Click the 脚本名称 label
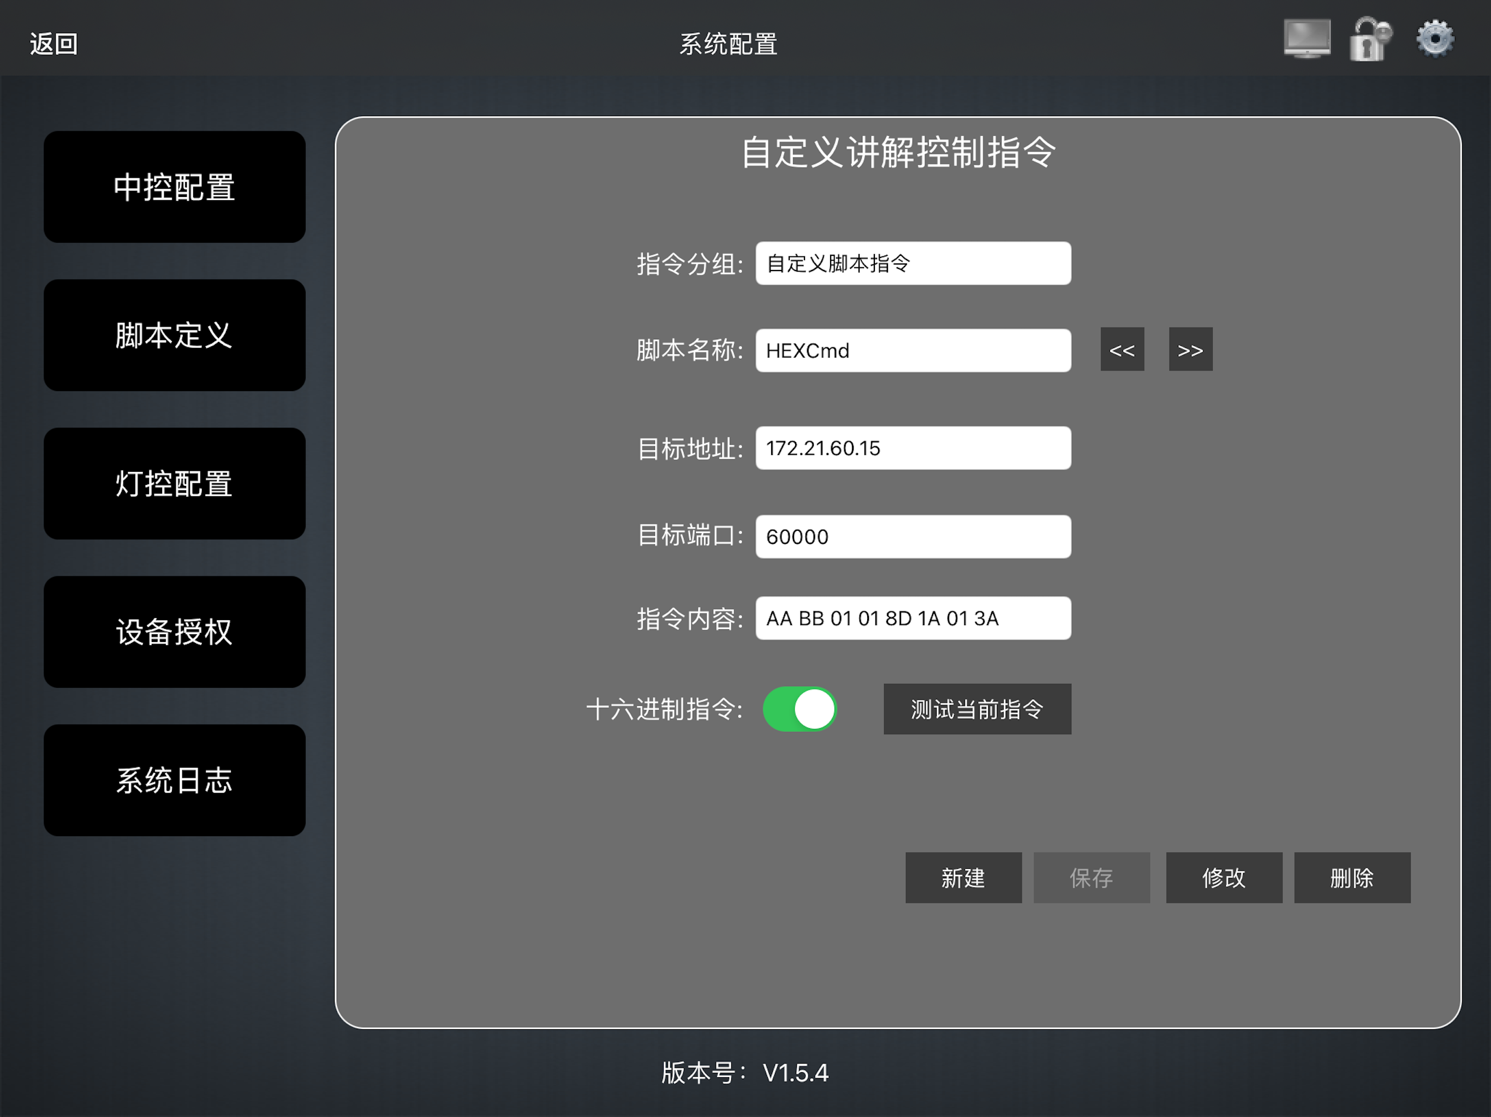 [x=689, y=350]
